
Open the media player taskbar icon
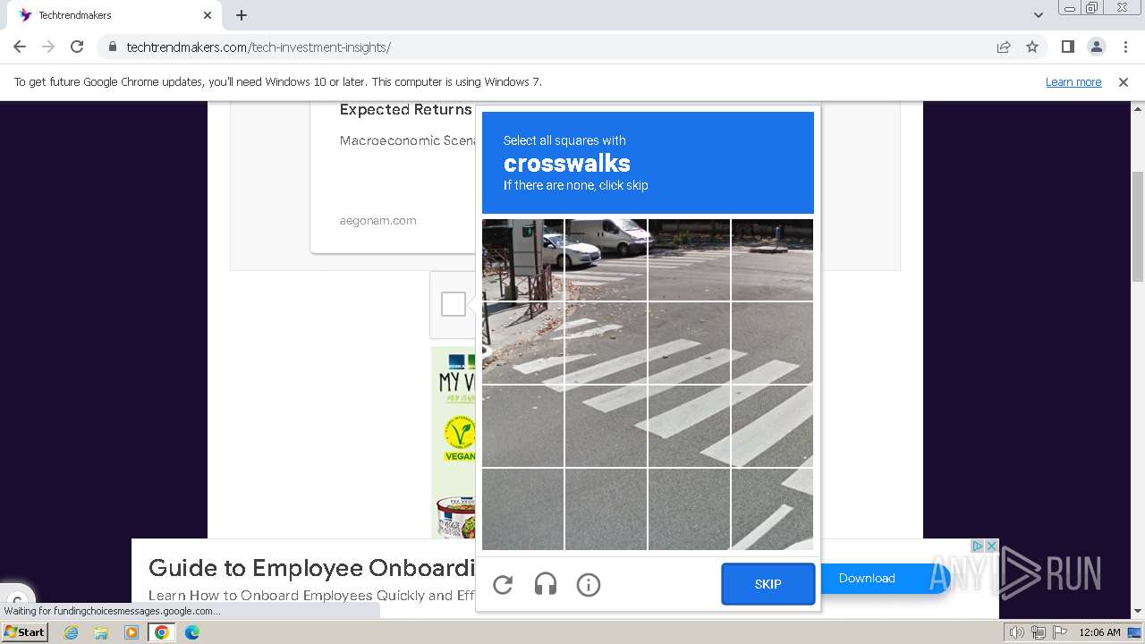pyautogui.click(x=131, y=632)
